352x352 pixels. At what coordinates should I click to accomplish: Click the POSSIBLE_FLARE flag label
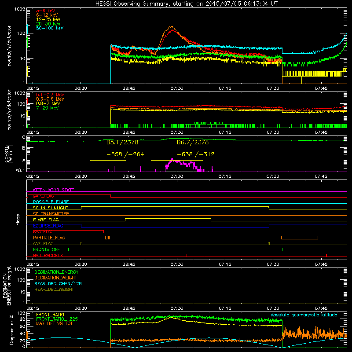coord(51,202)
